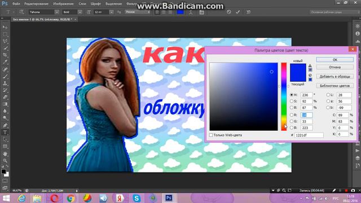361x203 pixels.
Task: Open the Bold font style dropdown
Action: tap(80, 12)
